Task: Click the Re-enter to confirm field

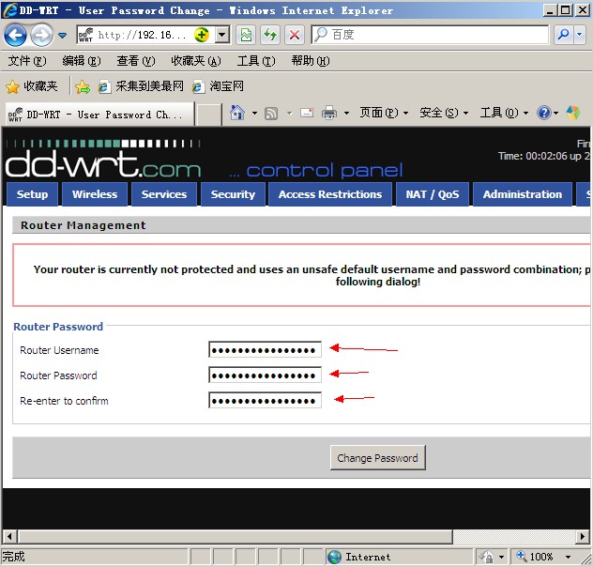Action: 265,400
